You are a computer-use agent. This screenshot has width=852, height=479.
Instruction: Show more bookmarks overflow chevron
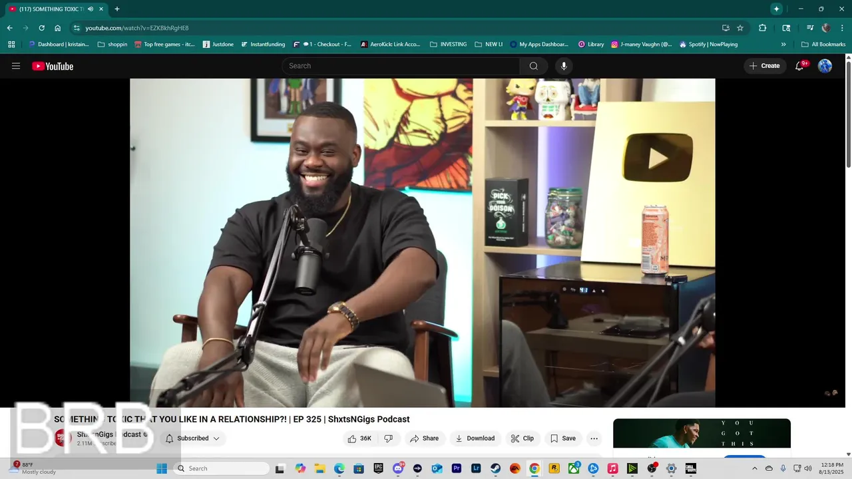pos(783,45)
